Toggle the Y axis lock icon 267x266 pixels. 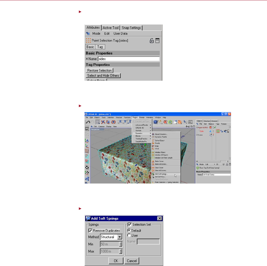[x=125, y=122]
